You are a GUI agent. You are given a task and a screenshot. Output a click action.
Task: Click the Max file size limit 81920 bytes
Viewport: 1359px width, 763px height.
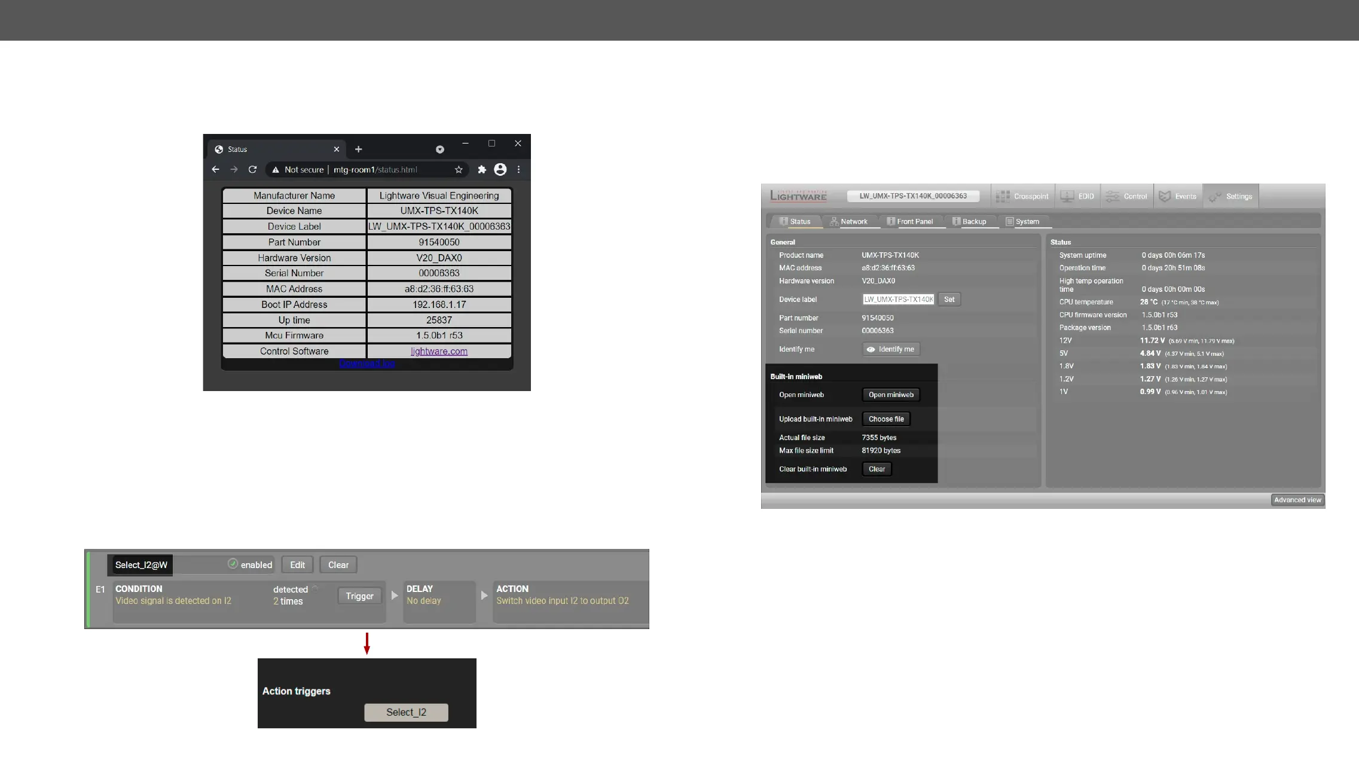(881, 451)
